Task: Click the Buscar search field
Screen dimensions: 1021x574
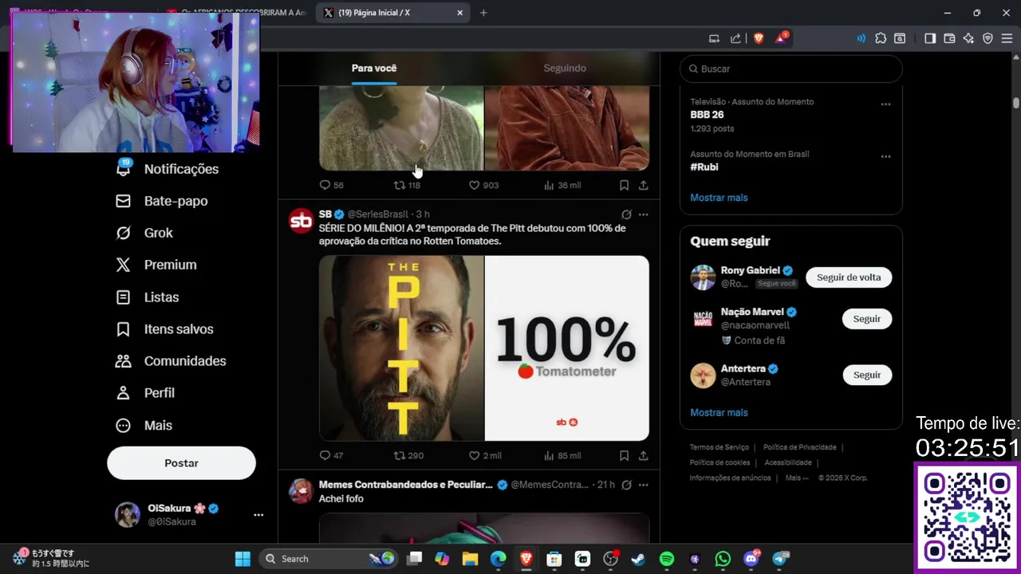Action: tap(790, 69)
